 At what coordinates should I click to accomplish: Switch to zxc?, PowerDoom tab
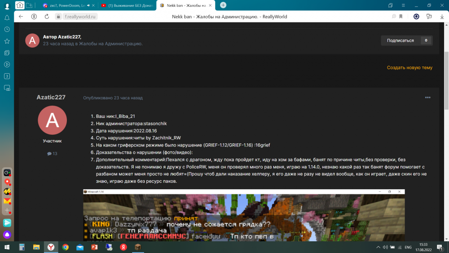coord(67,5)
